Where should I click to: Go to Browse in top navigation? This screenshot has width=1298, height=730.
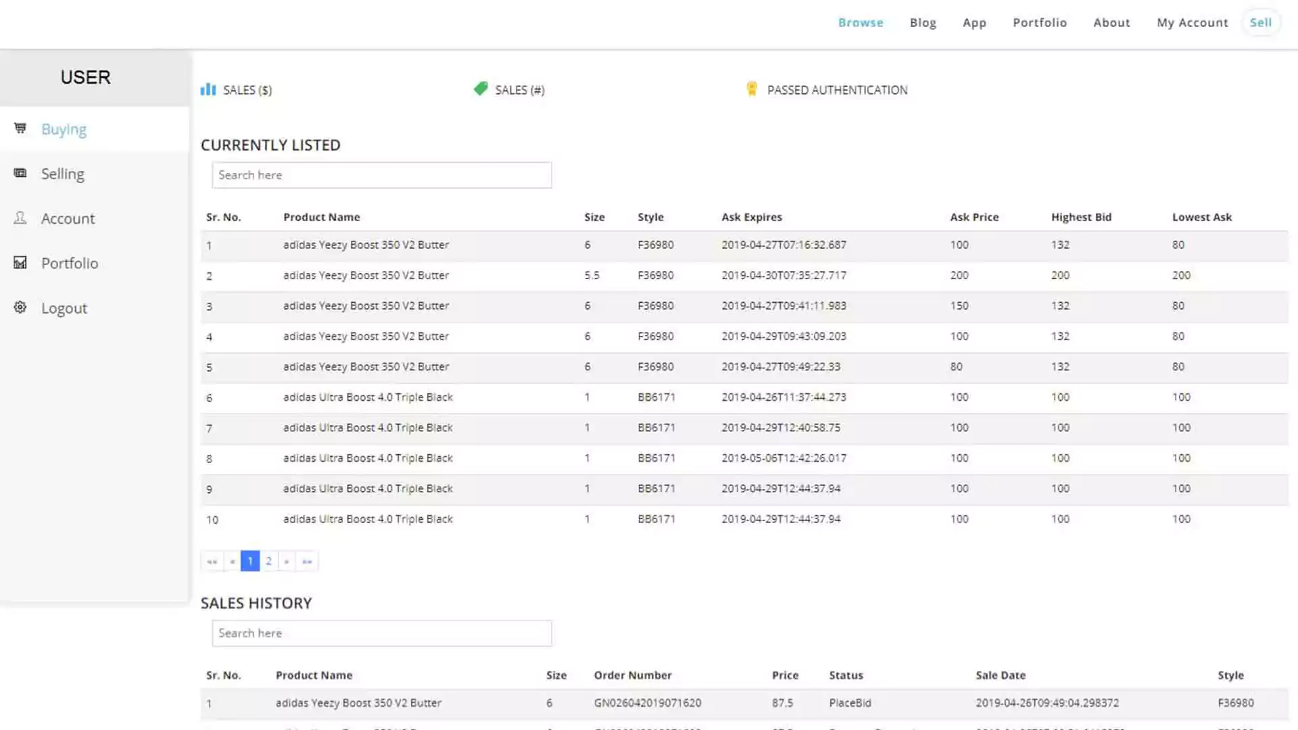pyautogui.click(x=861, y=22)
